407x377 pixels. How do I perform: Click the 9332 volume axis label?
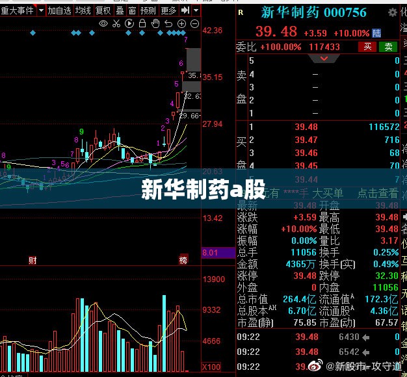tap(211, 310)
